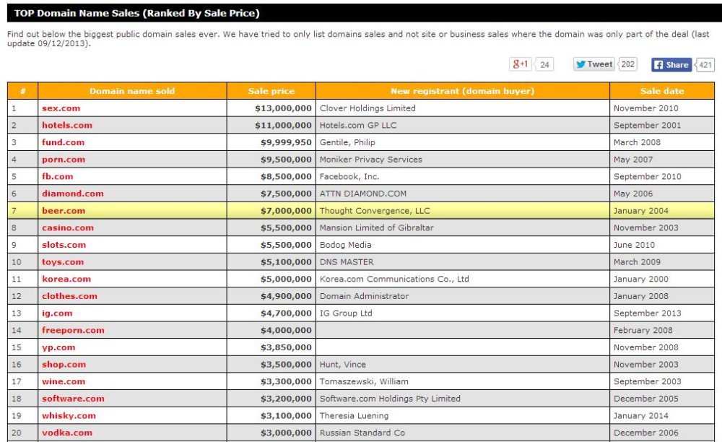Open the whisky.com domain link
The height and width of the screenshot is (442, 722).
(69, 416)
